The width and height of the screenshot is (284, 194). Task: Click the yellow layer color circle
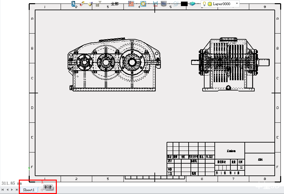(x=210, y=4)
